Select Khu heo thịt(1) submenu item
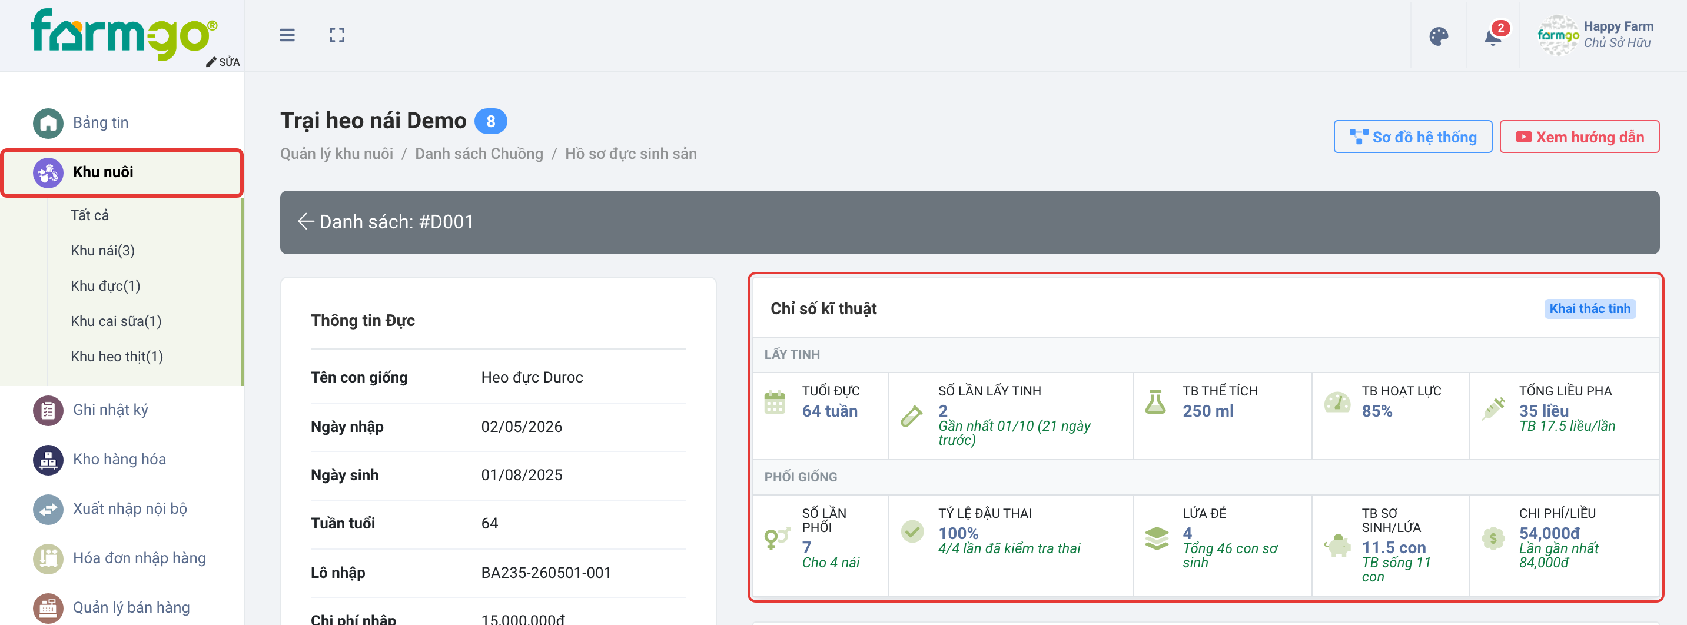 click(x=117, y=357)
